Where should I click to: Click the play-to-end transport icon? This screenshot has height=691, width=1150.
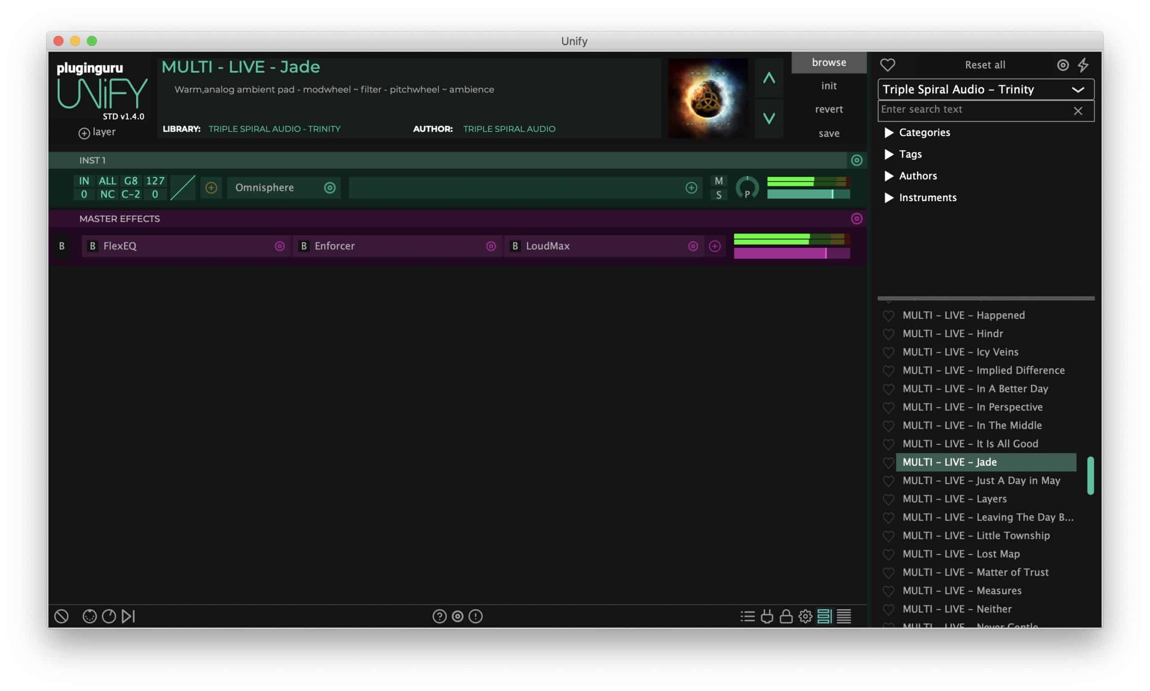click(128, 616)
